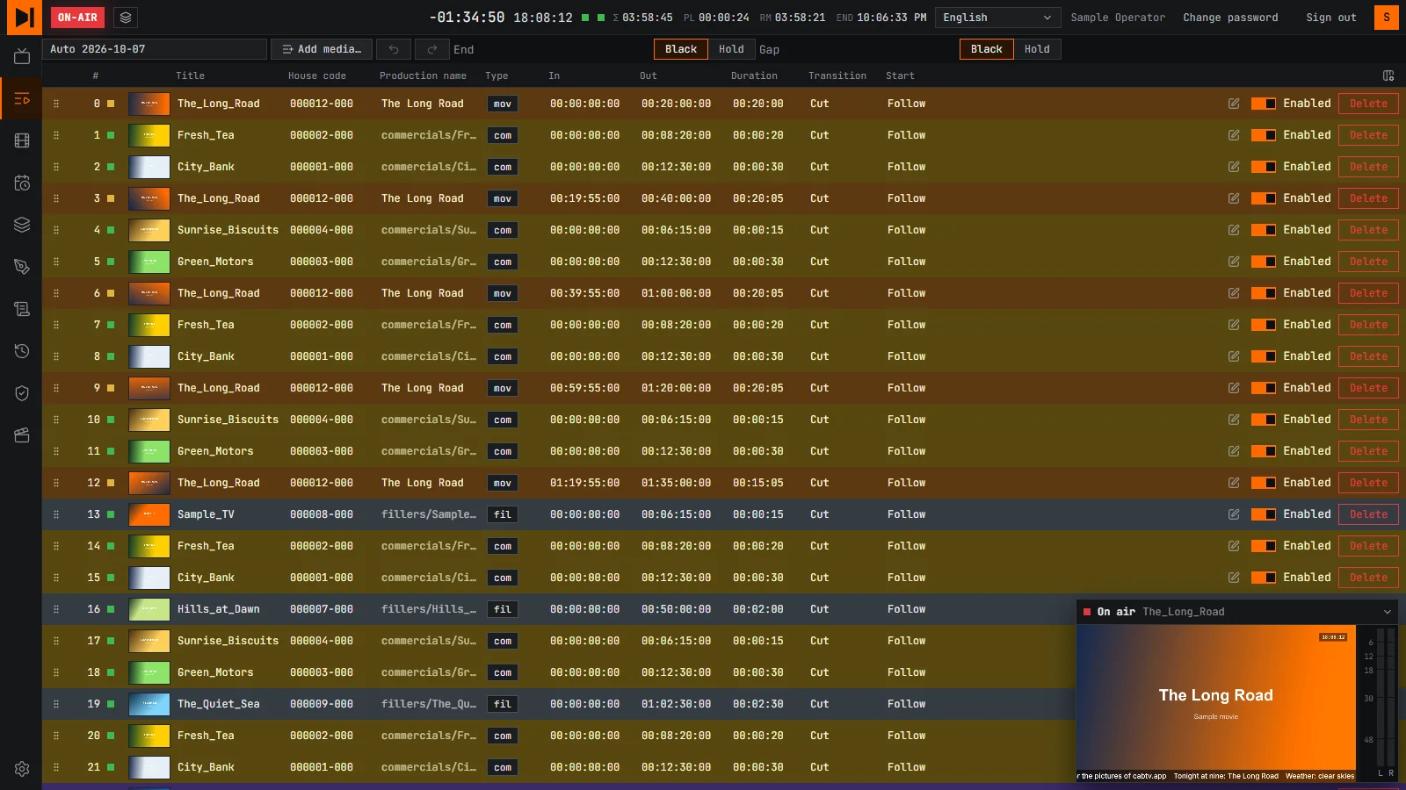Delete the City_Bank row 2 item

click(x=1368, y=167)
